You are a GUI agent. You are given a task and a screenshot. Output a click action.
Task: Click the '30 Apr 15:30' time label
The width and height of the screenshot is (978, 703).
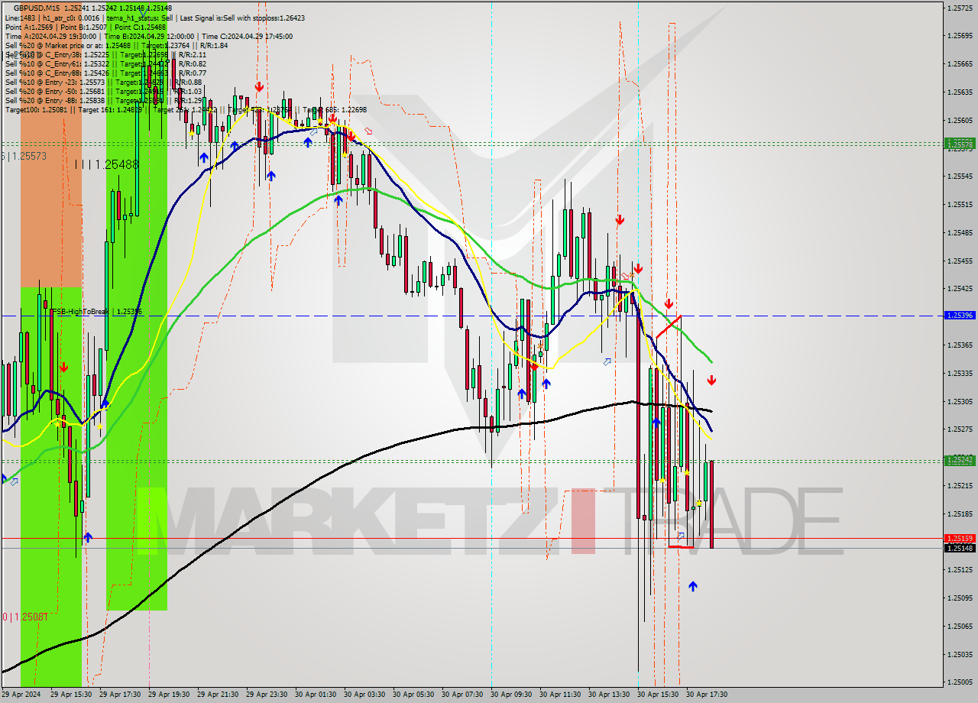pyautogui.click(x=659, y=695)
